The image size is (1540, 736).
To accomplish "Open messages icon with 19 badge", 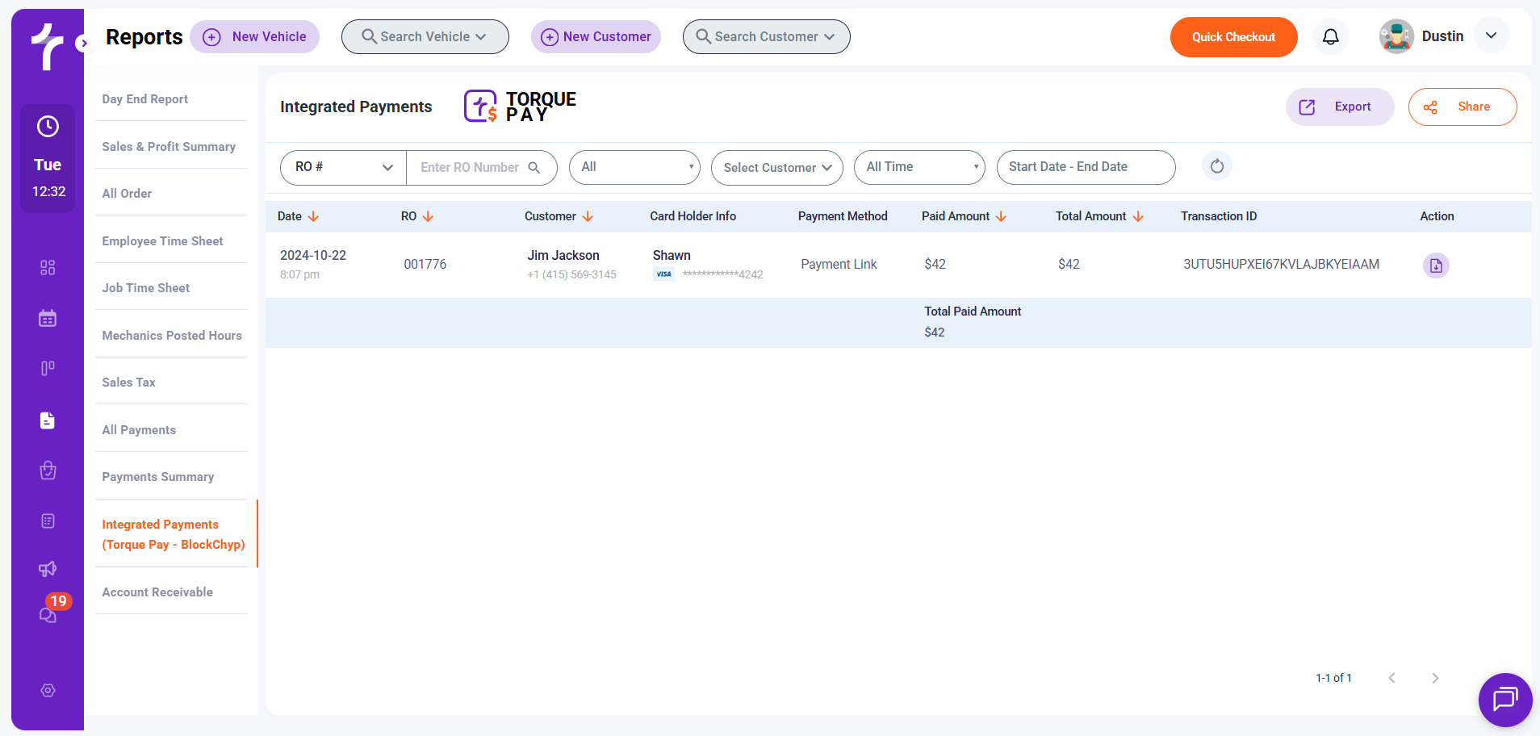I will (x=48, y=614).
